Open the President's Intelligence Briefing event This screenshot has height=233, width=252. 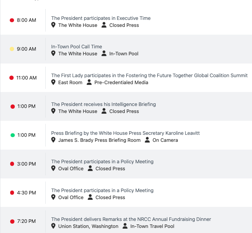point(103,104)
